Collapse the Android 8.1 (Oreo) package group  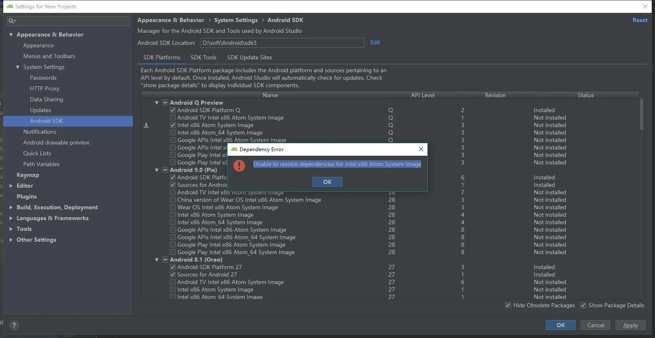tap(157, 260)
